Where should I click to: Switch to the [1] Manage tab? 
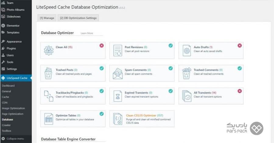(x=47, y=18)
